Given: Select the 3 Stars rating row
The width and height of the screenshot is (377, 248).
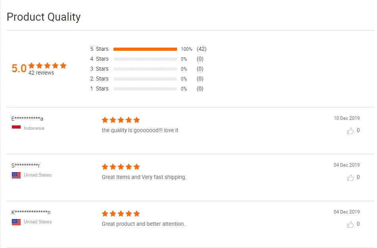Looking at the screenshot, I should (99, 69).
